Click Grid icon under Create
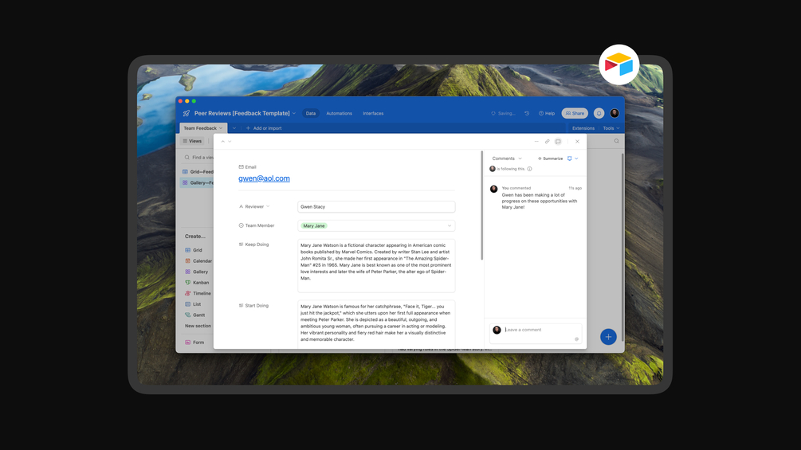The height and width of the screenshot is (450, 801). 187,250
